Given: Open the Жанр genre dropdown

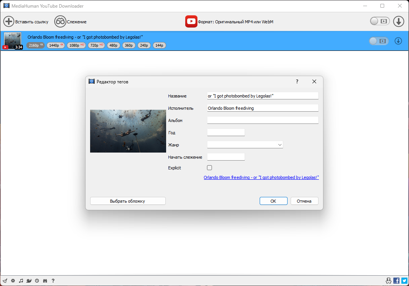Looking at the screenshot, I should [245, 145].
